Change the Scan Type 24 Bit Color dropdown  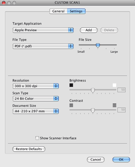point(36,99)
